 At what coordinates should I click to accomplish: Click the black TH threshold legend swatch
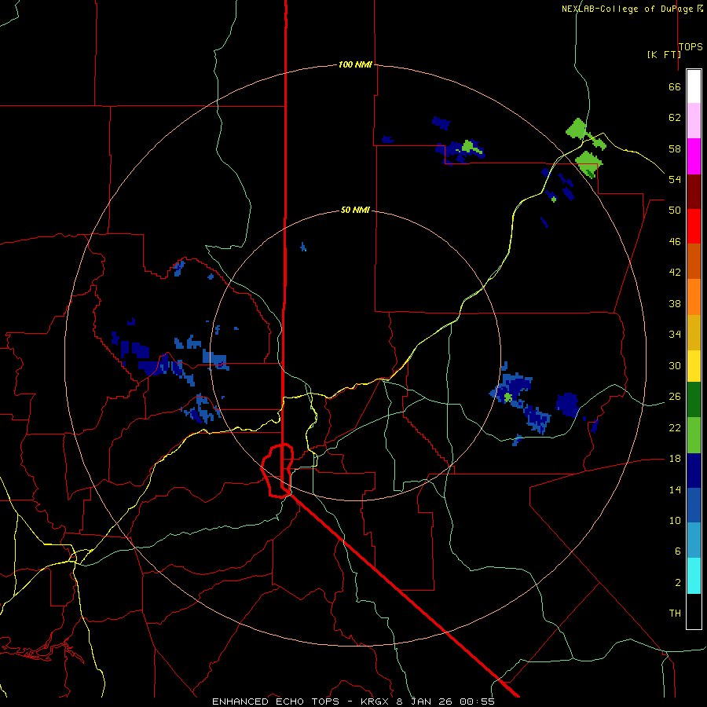click(694, 611)
